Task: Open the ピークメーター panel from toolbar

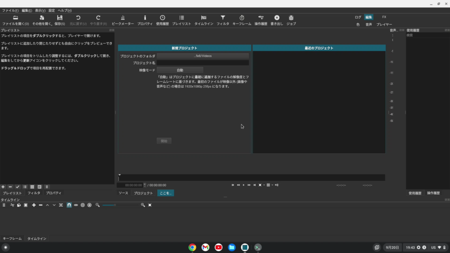Action: tap(123, 20)
